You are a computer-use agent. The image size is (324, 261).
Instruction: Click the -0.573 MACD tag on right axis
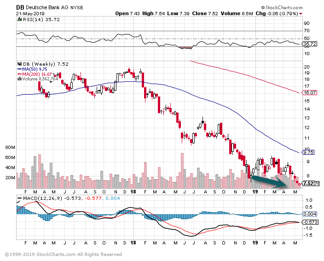tap(310, 222)
